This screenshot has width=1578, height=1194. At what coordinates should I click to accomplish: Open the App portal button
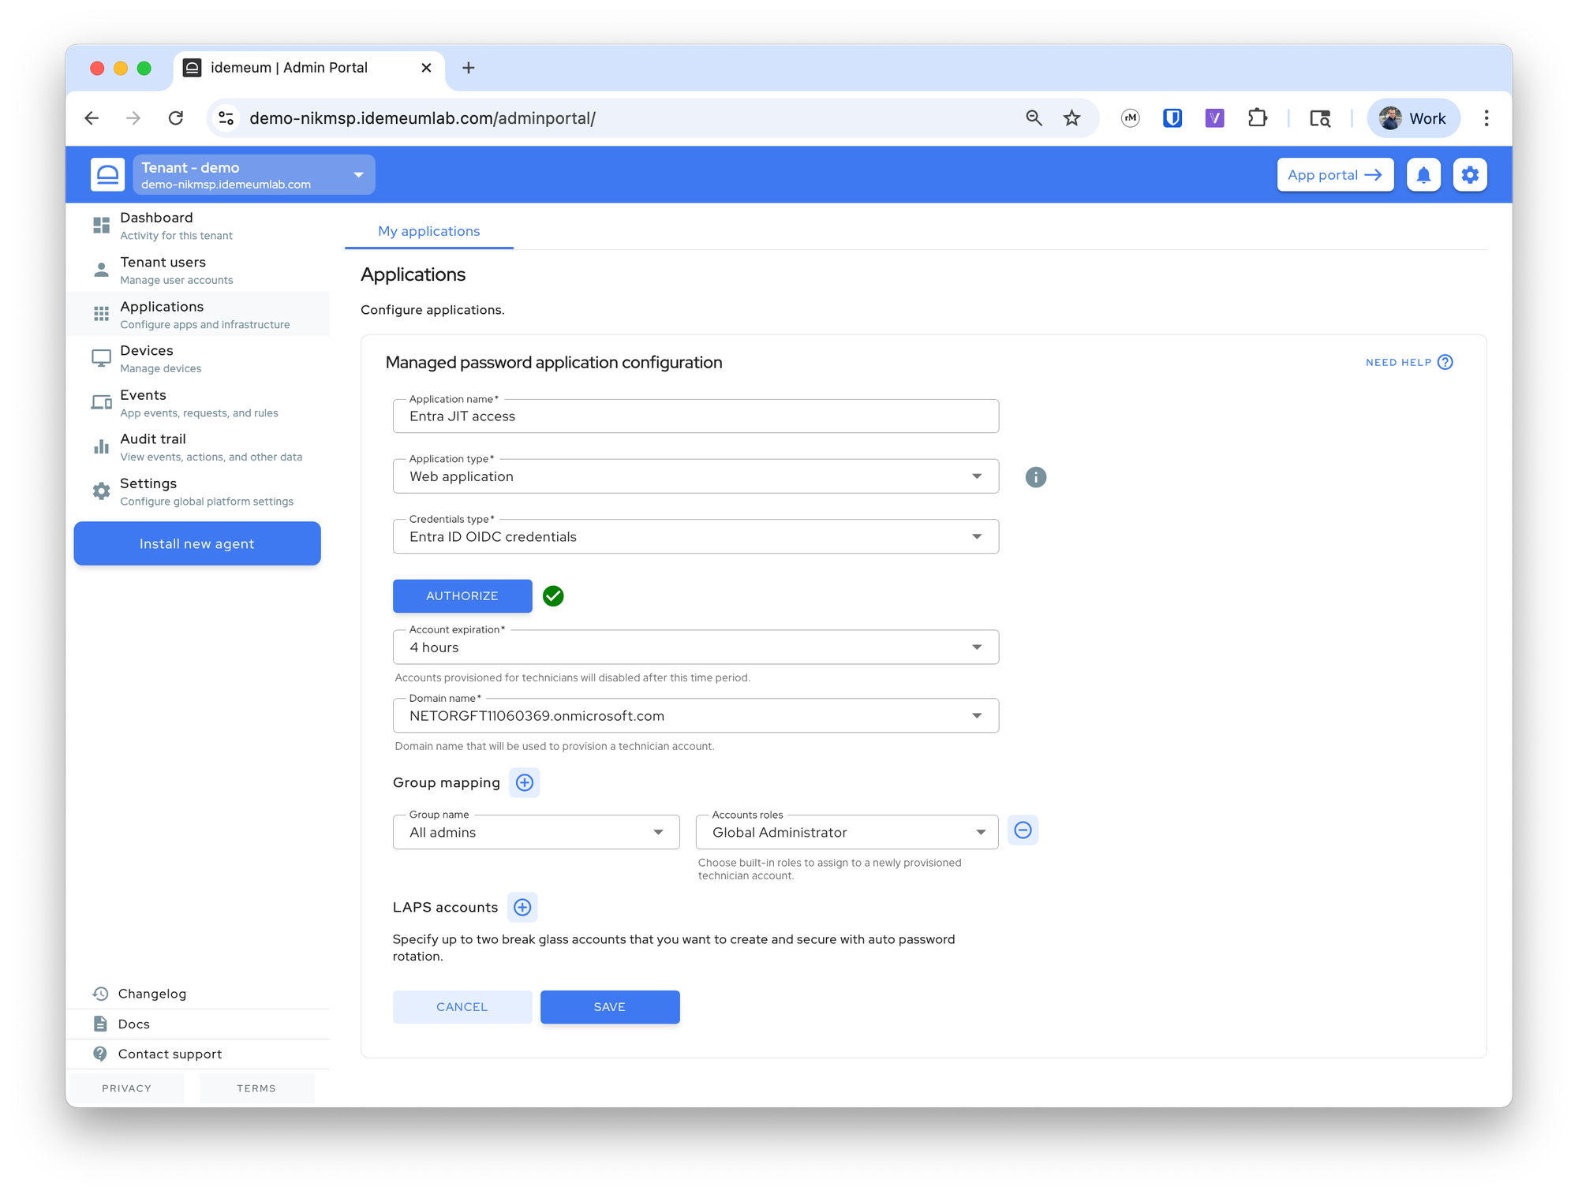(1335, 174)
